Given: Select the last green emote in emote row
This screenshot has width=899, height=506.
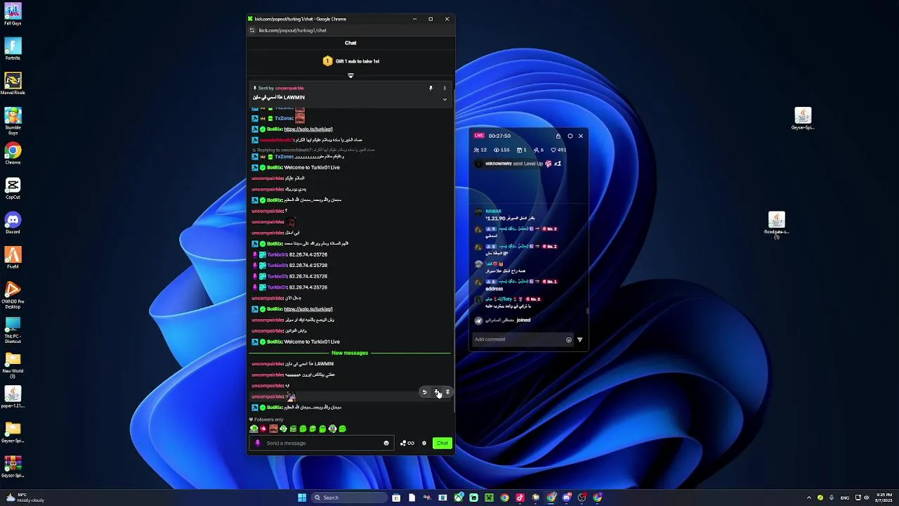Looking at the screenshot, I should 342,429.
